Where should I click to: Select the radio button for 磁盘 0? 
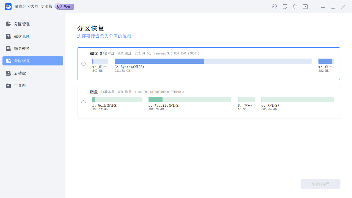83,64
